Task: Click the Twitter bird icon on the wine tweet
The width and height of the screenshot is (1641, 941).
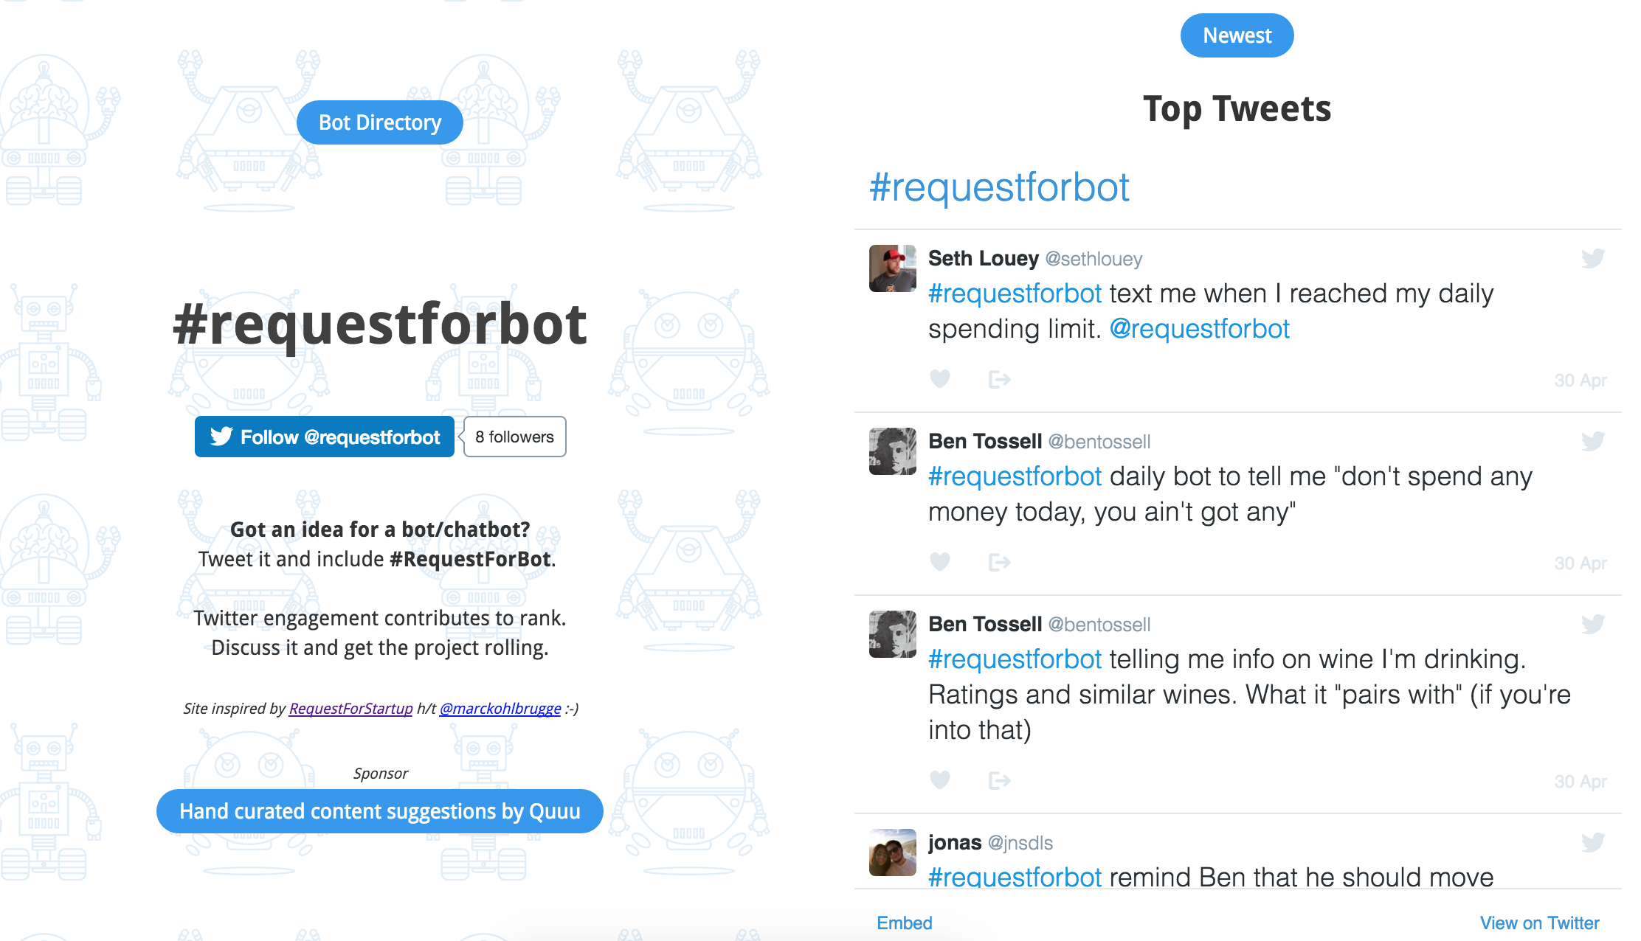Action: pyautogui.click(x=1593, y=623)
